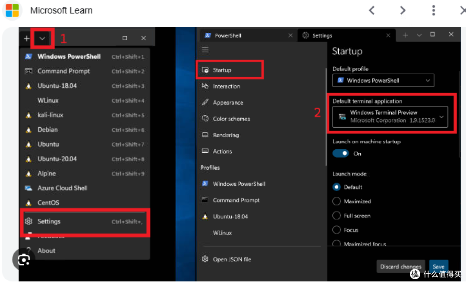Click About in the dropdown menu
Viewport: 466px width, 284px height.
coord(85,251)
